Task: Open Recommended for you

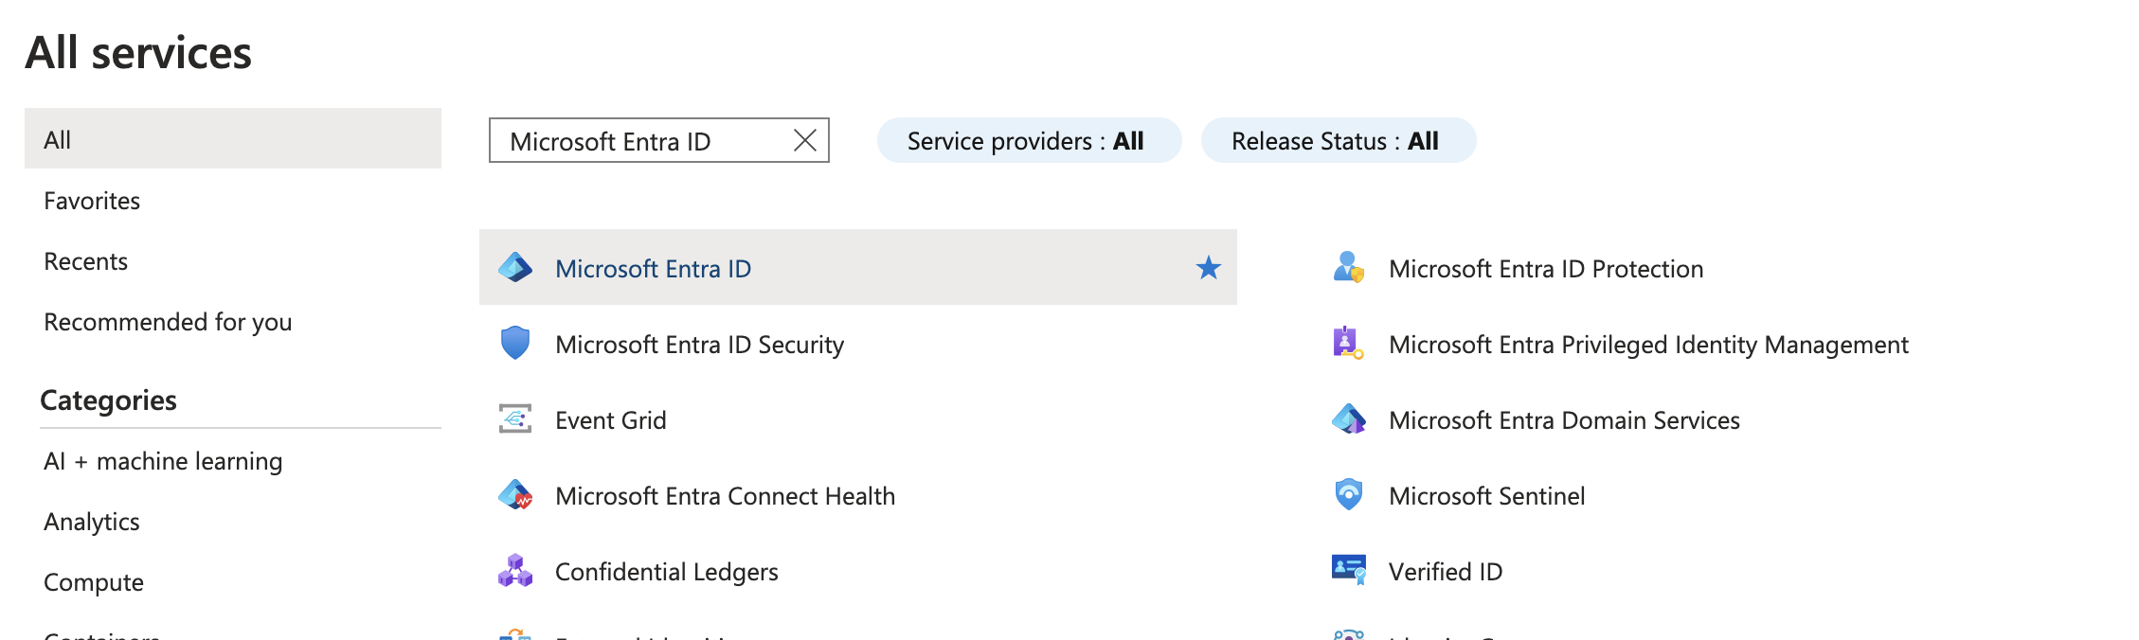Action: pyautogui.click(x=168, y=322)
